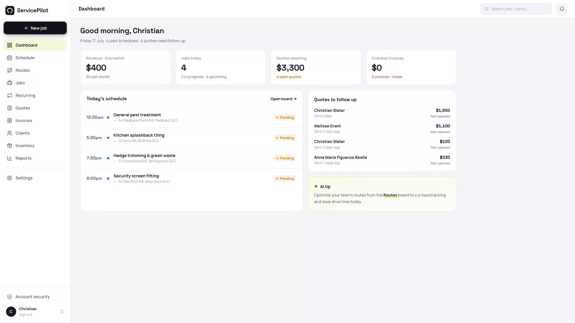This screenshot has width=575, height=323.
Task: Open the Revenue this month card
Action: [125, 67]
